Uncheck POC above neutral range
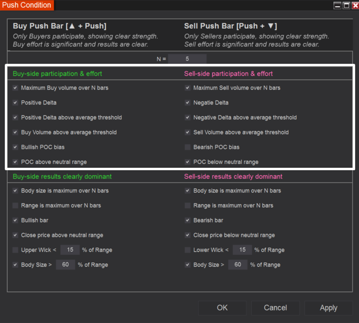 tap(15, 162)
